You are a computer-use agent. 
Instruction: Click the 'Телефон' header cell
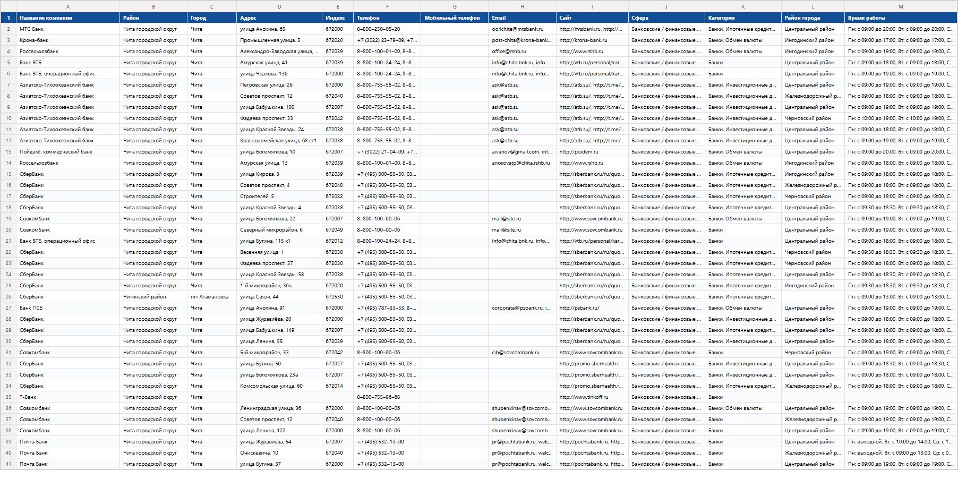(x=387, y=18)
